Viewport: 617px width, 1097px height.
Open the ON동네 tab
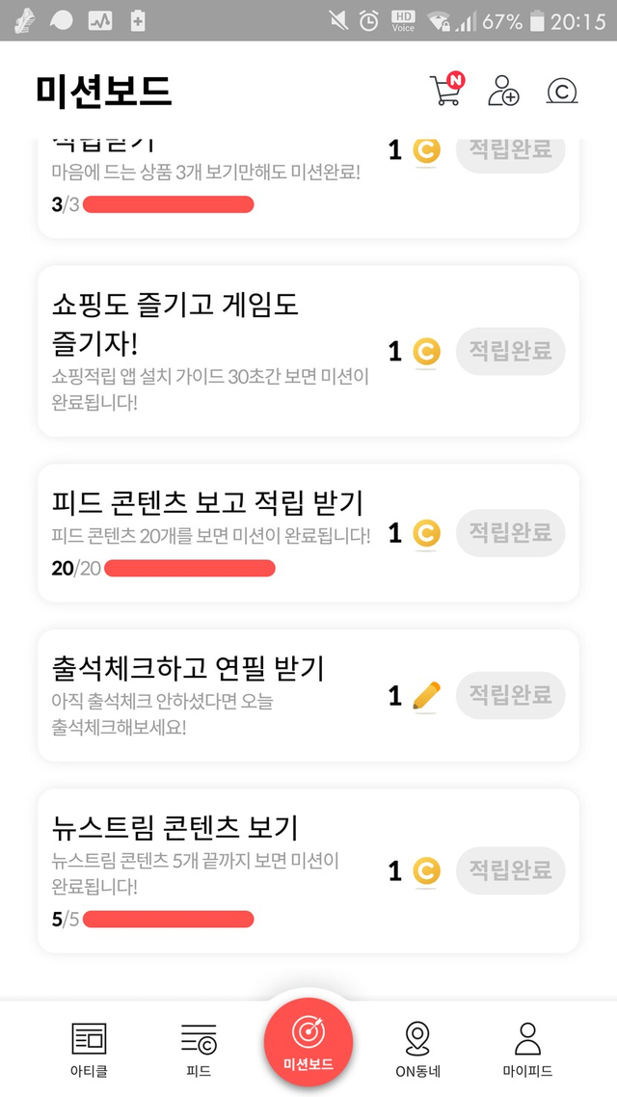[417, 1049]
